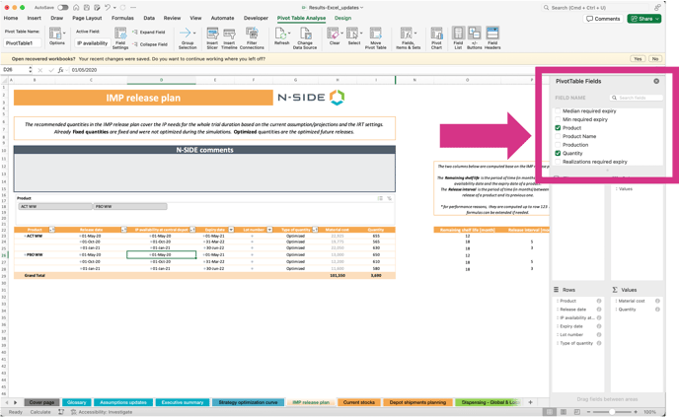Open the Undo history dropdown arrow

(114, 7)
